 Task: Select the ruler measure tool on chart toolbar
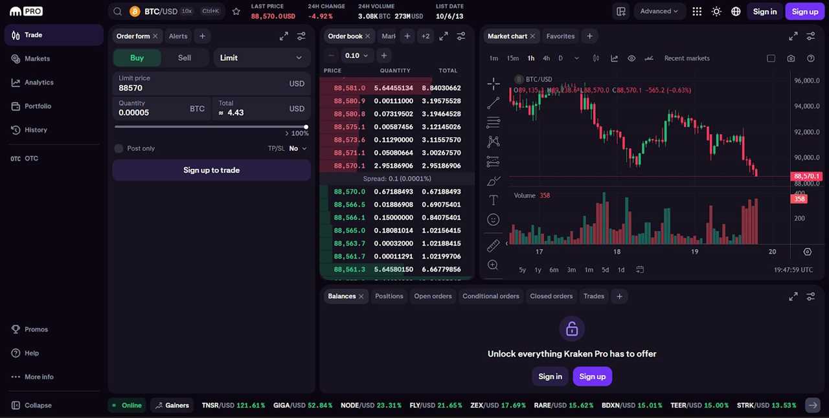pyautogui.click(x=493, y=245)
